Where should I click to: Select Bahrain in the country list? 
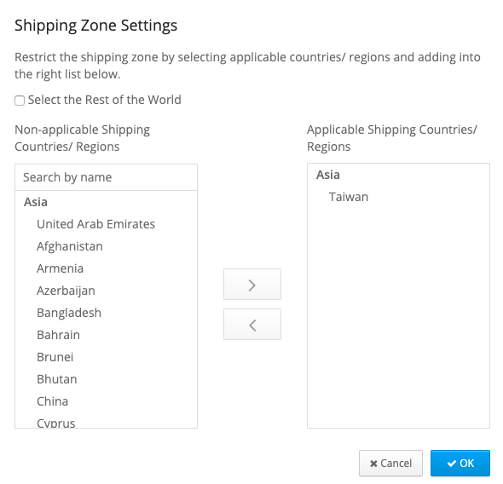pos(58,335)
